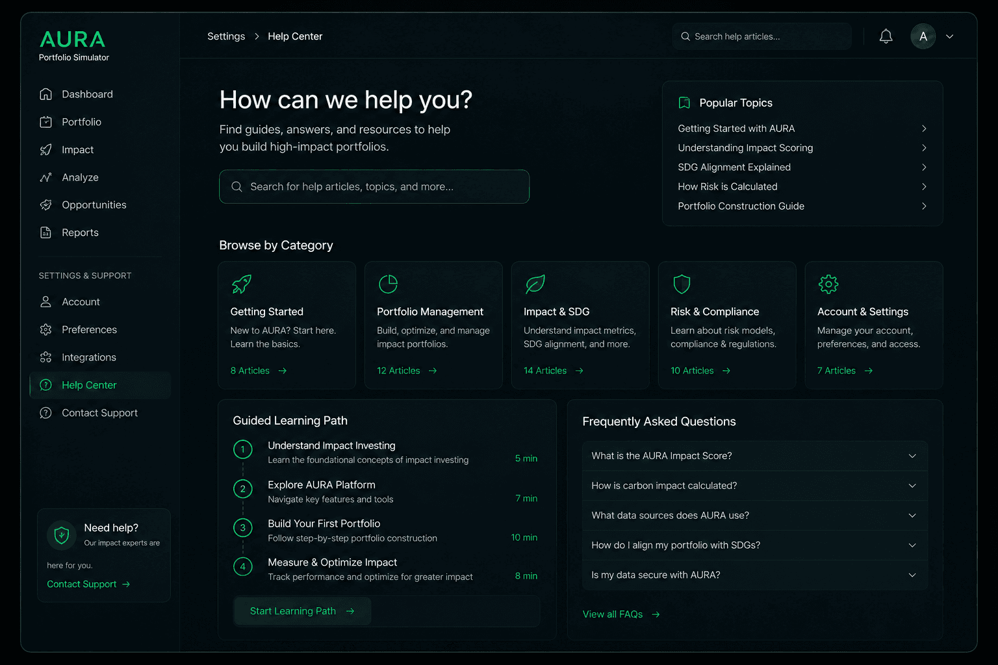Click the Impact & SDG leaf icon

click(x=535, y=284)
